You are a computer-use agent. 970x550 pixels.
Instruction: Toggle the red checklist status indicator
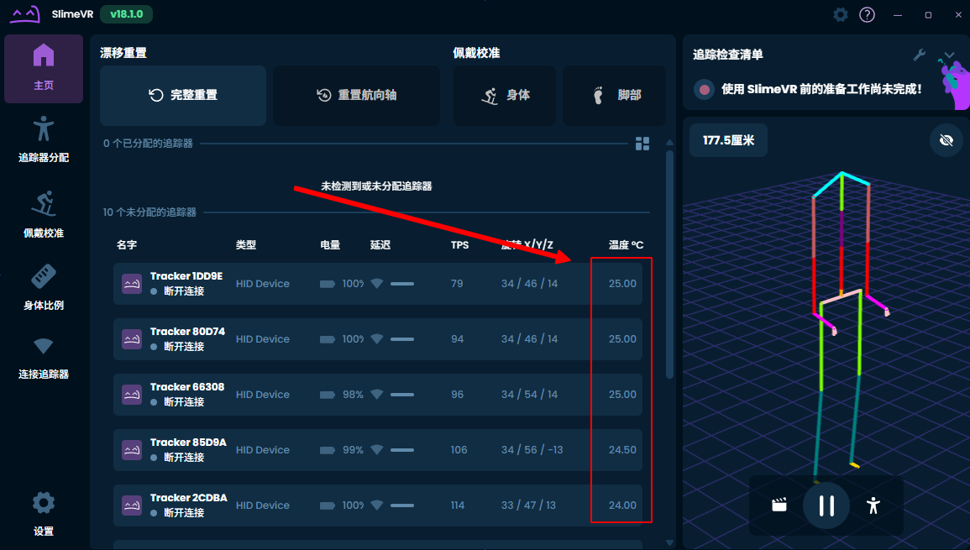coord(705,89)
